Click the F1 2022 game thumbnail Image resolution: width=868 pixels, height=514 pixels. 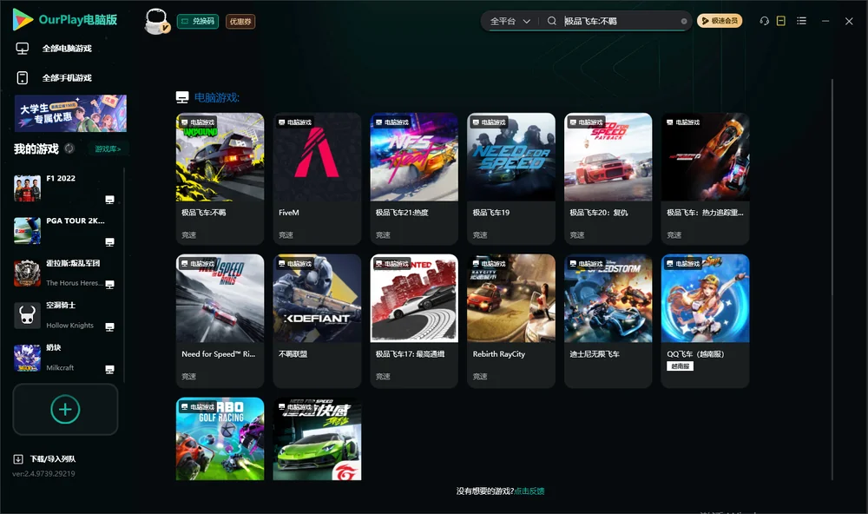click(27, 188)
